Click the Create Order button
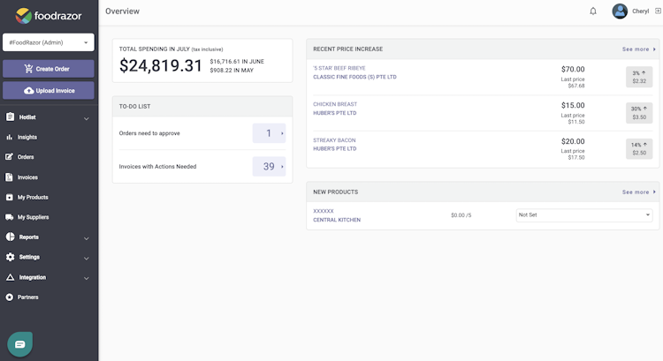Viewport: 663px width, 361px height. tap(49, 69)
